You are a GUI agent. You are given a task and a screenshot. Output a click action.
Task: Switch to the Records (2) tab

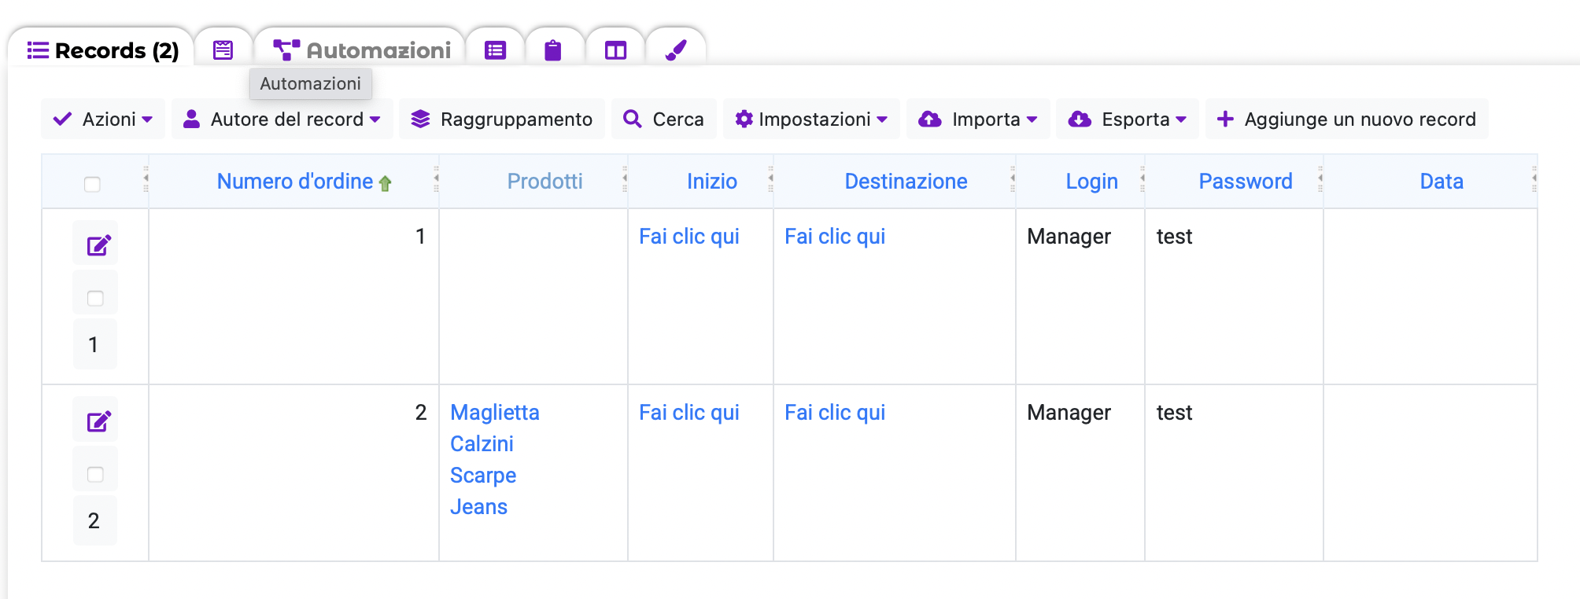(x=103, y=50)
